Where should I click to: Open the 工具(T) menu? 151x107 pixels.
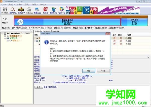coord(27,5)
